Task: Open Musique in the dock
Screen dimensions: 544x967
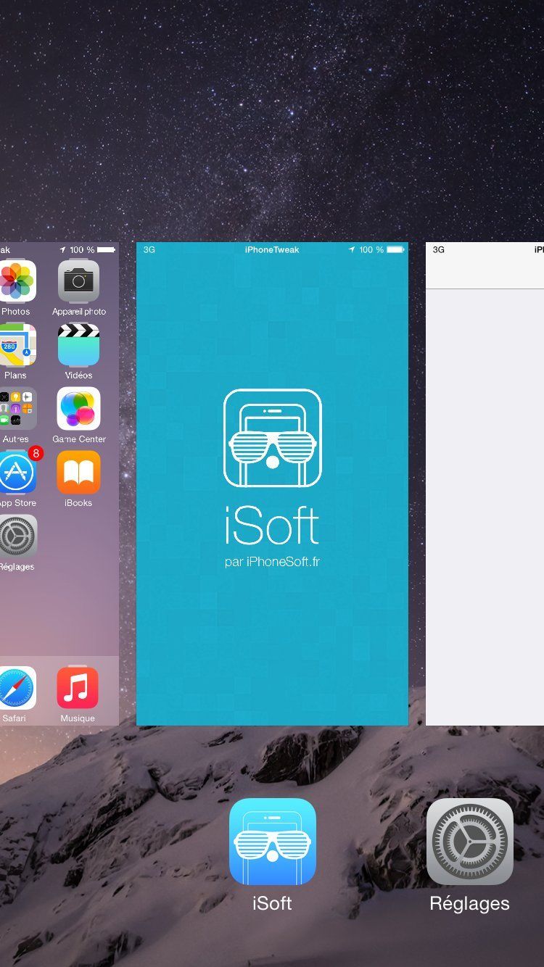Action: (78, 688)
